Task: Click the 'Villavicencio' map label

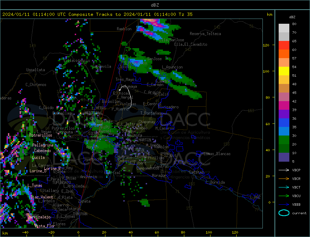Action: 77,61
